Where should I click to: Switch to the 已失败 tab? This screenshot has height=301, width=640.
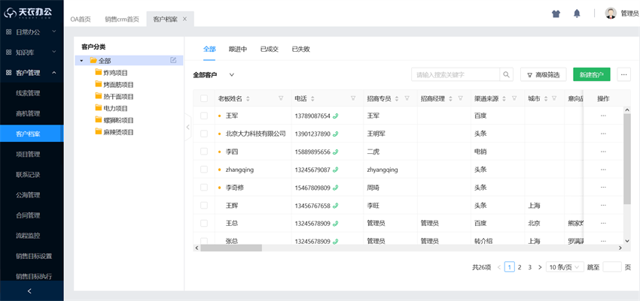point(301,50)
